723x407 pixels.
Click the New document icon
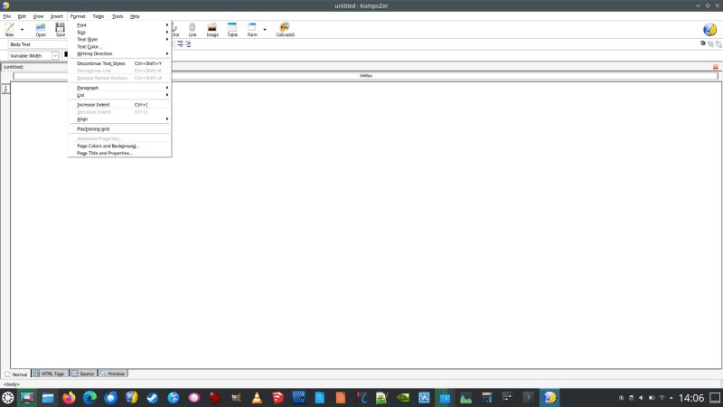pyautogui.click(x=9, y=28)
